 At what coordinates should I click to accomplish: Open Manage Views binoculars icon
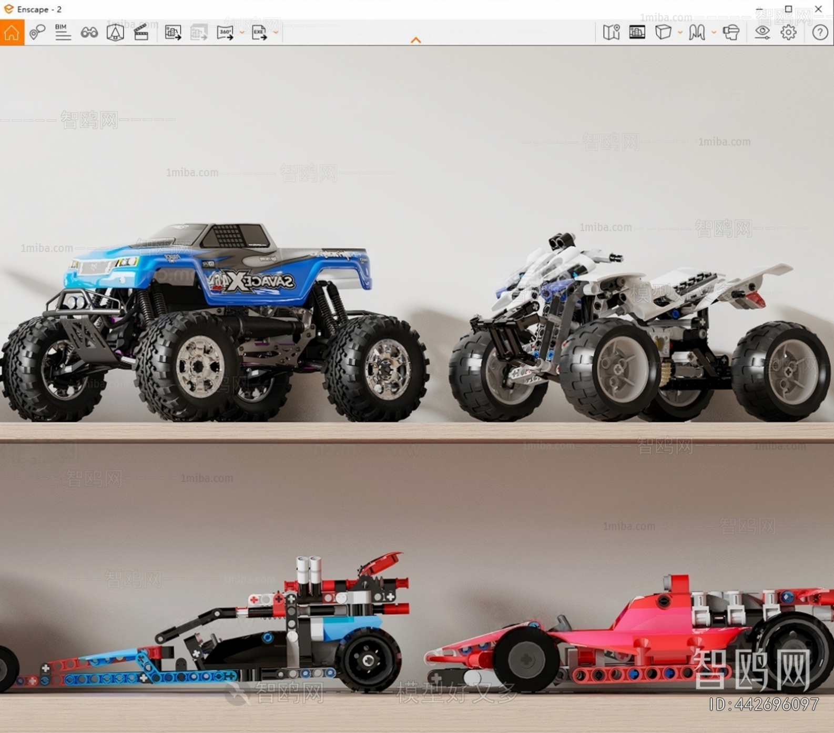(89, 33)
